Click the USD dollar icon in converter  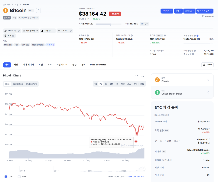tap(157, 92)
